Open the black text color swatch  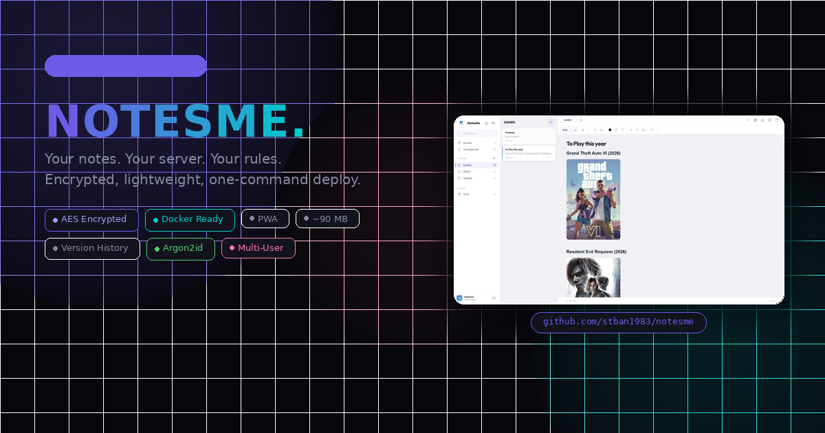pos(610,129)
